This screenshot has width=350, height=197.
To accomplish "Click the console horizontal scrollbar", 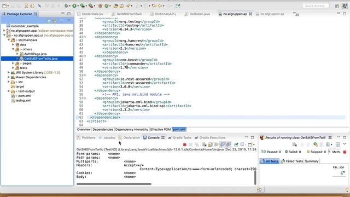I will (x=114, y=184).
